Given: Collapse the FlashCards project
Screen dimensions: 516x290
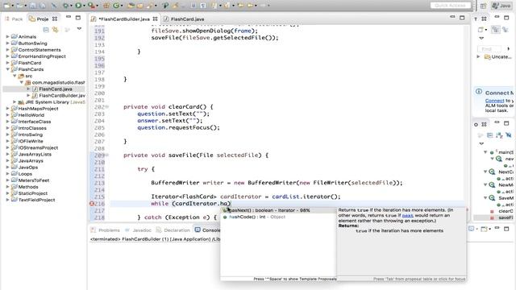Looking at the screenshot, I should [7, 69].
